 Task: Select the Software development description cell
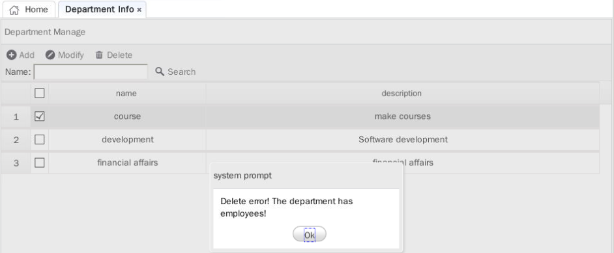tap(403, 139)
